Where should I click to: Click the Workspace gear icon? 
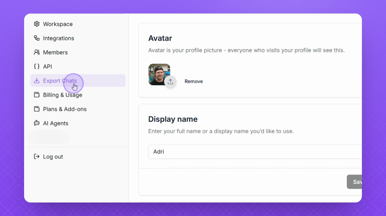(x=37, y=24)
